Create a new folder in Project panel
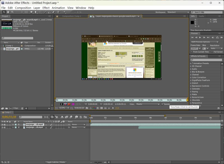This screenshot has width=224, height=164. tap(6, 108)
